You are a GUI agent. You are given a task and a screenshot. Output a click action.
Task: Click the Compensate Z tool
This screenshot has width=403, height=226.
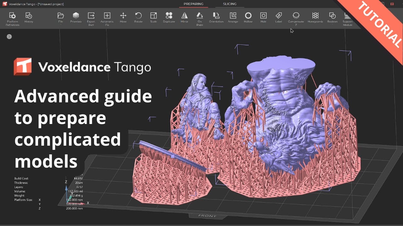point(296,19)
